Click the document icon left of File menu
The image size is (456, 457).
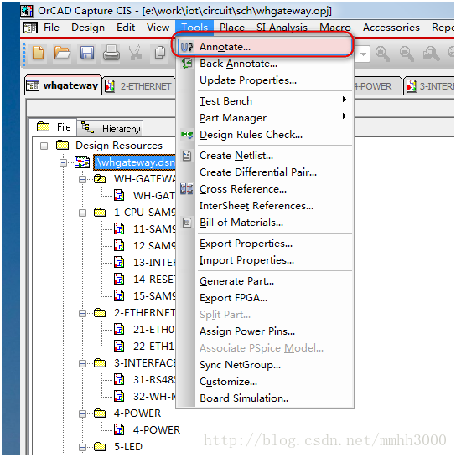pyautogui.click(x=30, y=28)
